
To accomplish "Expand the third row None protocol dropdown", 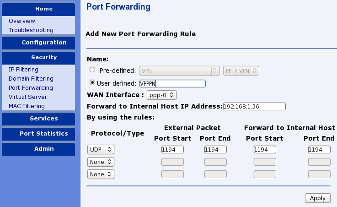I will [101, 174].
